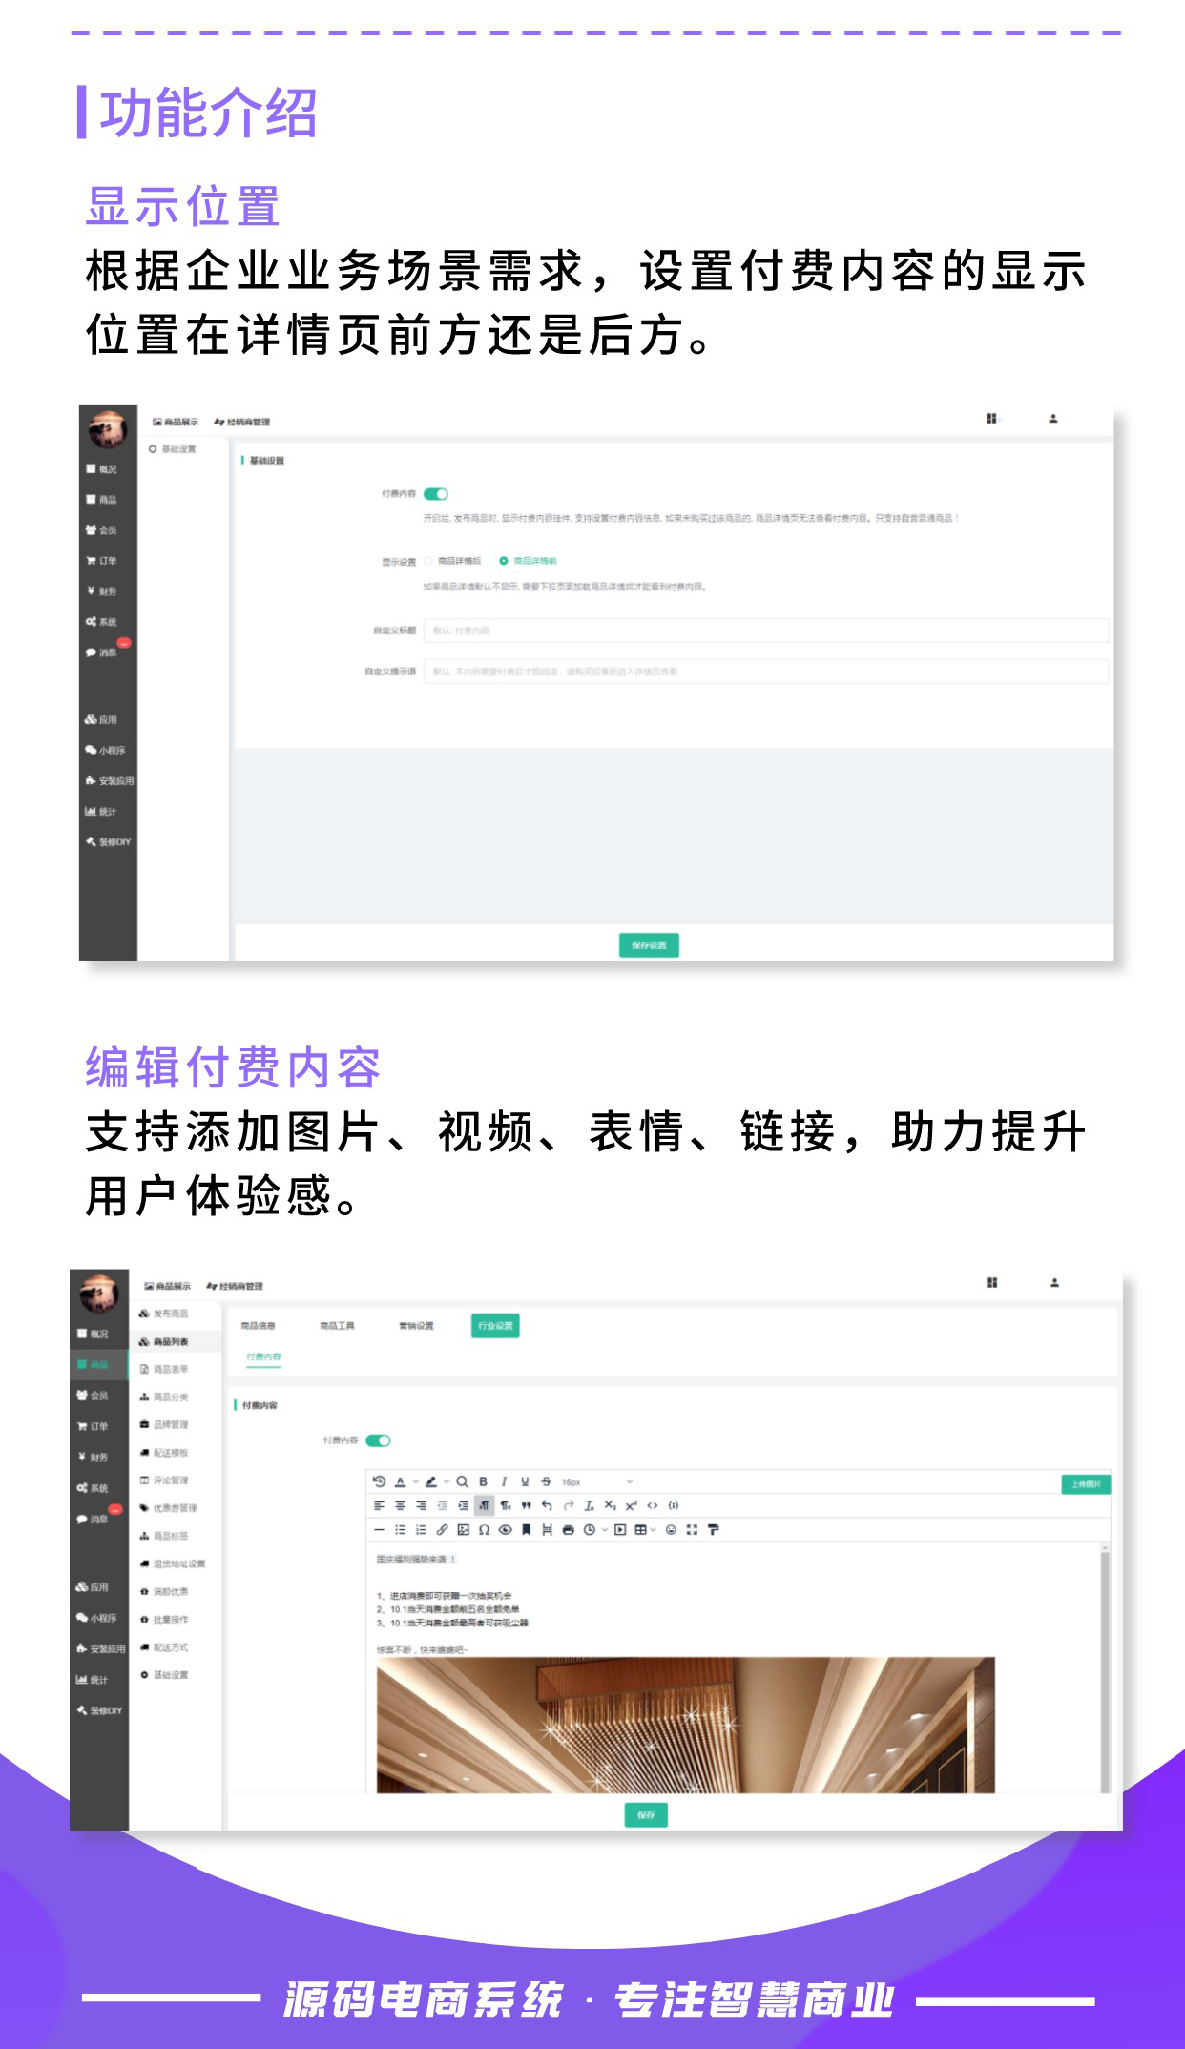Turn off the 付费内容 switch above the editor
This screenshot has height=2049, width=1185.
(378, 1440)
